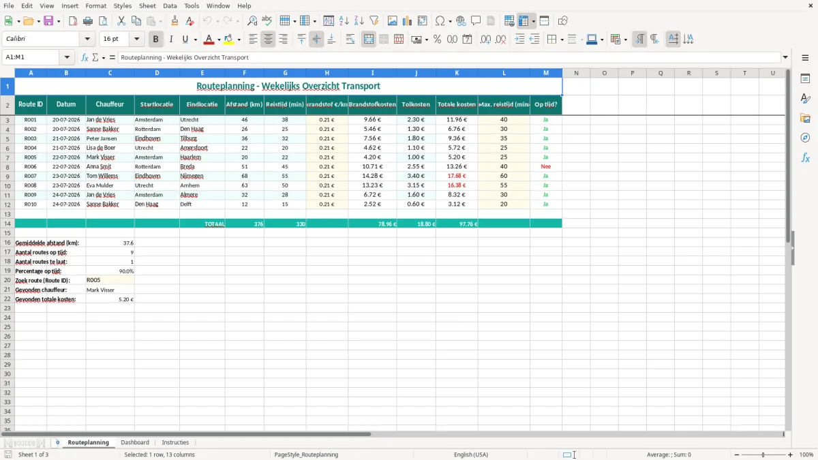Image resolution: width=818 pixels, height=460 pixels.
Task: Open Find and Replace
Action: [252, 21]
